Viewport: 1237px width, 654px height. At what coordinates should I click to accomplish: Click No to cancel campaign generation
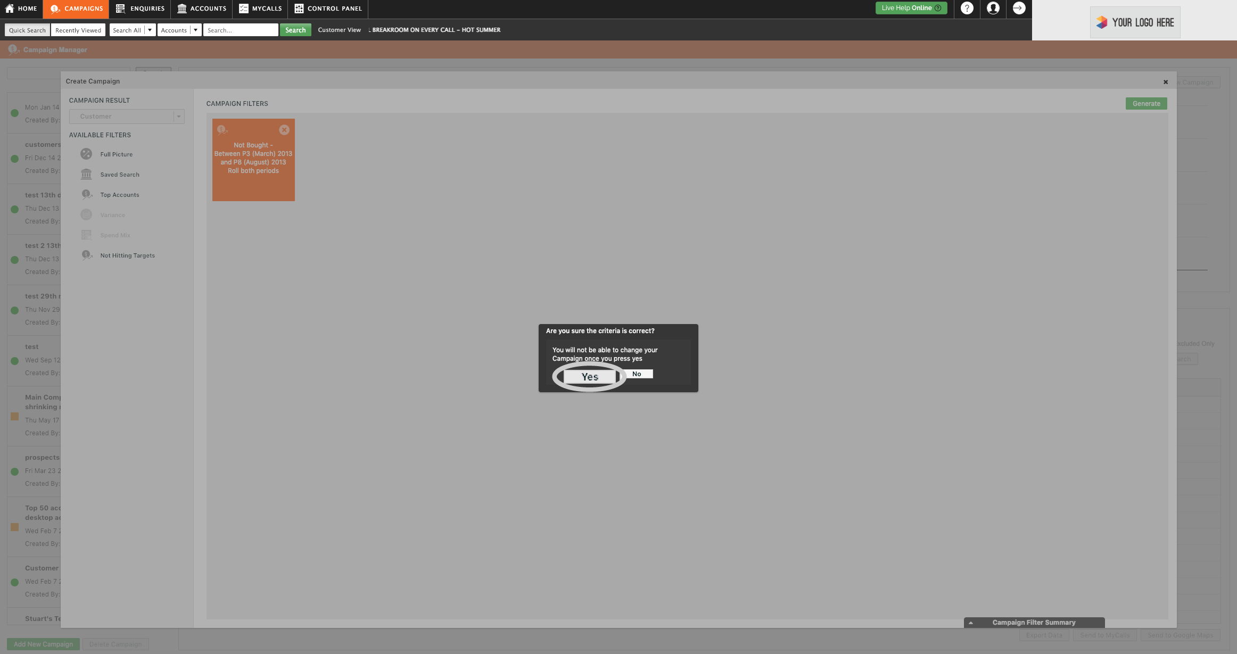point(637,374)
